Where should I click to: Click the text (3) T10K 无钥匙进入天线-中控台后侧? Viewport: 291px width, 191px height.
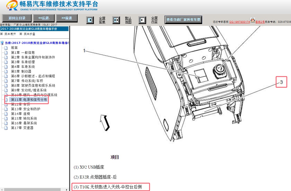[108, 187]
